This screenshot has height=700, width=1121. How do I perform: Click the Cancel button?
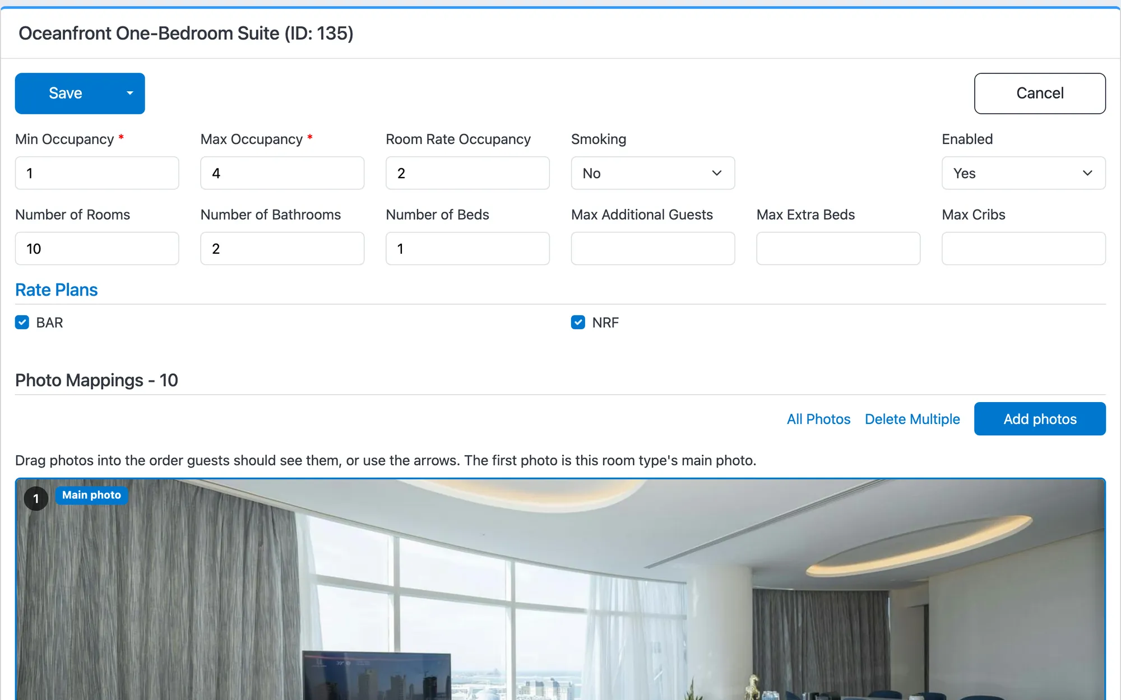(x=1040, y=94)
